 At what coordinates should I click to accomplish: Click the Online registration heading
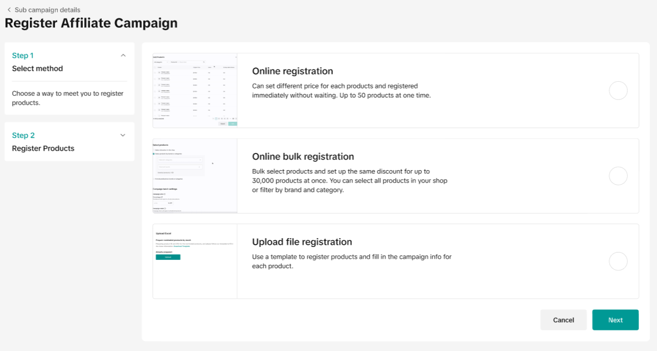[292, 71]
